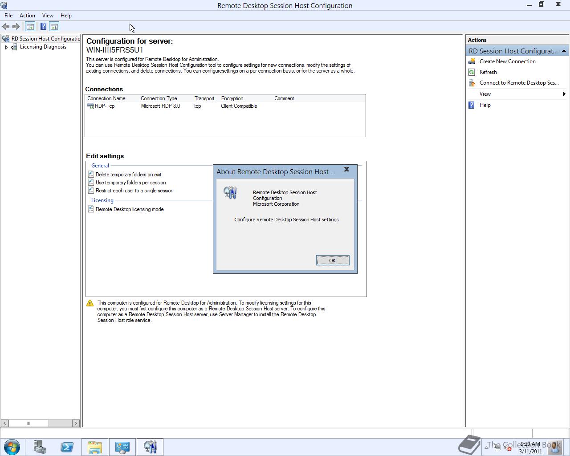Open the control panel taskbar icon
570x456 pixels.
[x=122, y=447]
